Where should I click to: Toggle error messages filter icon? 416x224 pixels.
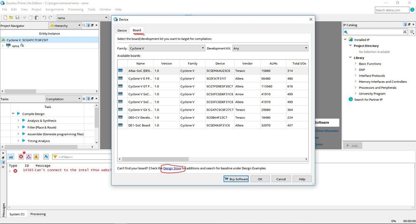pyautogui.click(x=21, y=157)
